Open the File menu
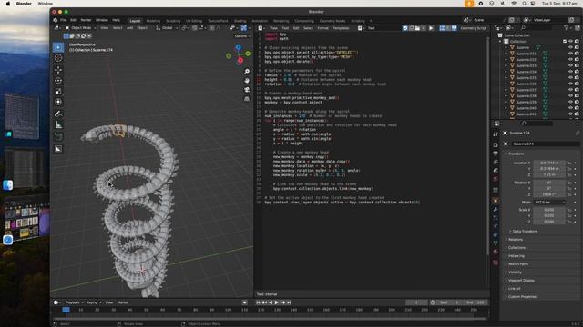This screenshot has width=583, height=327. pyautogui.click(x=63, y=20)
